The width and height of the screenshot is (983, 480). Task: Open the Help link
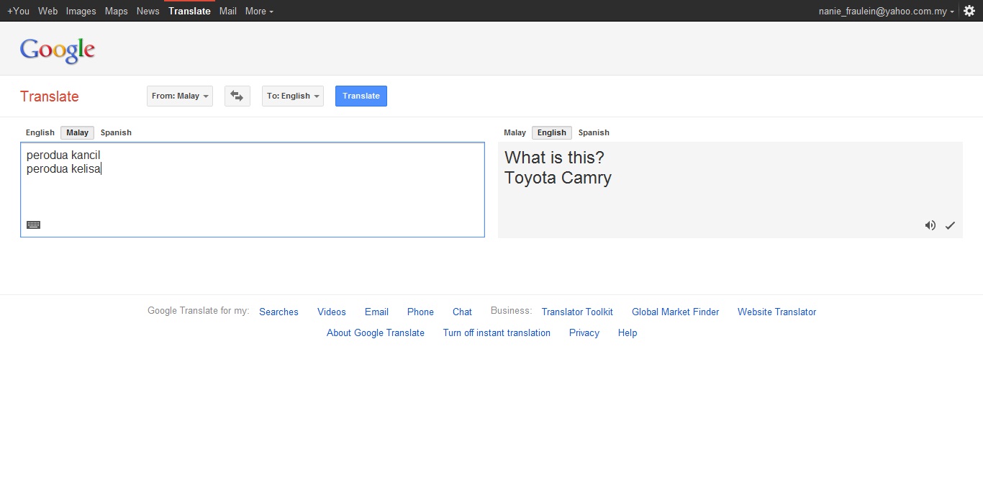point(628,332)
